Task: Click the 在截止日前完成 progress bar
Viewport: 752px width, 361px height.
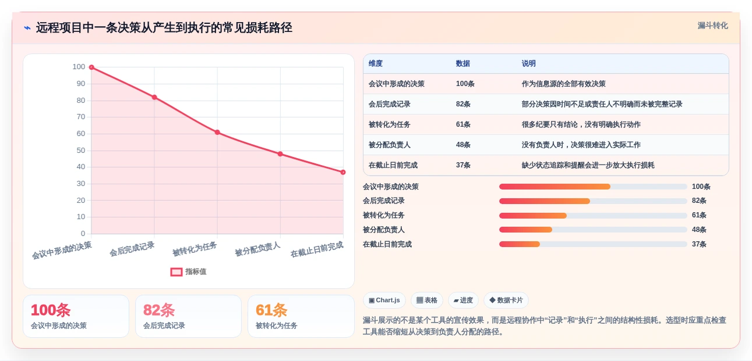Action: tap(593, 244)
